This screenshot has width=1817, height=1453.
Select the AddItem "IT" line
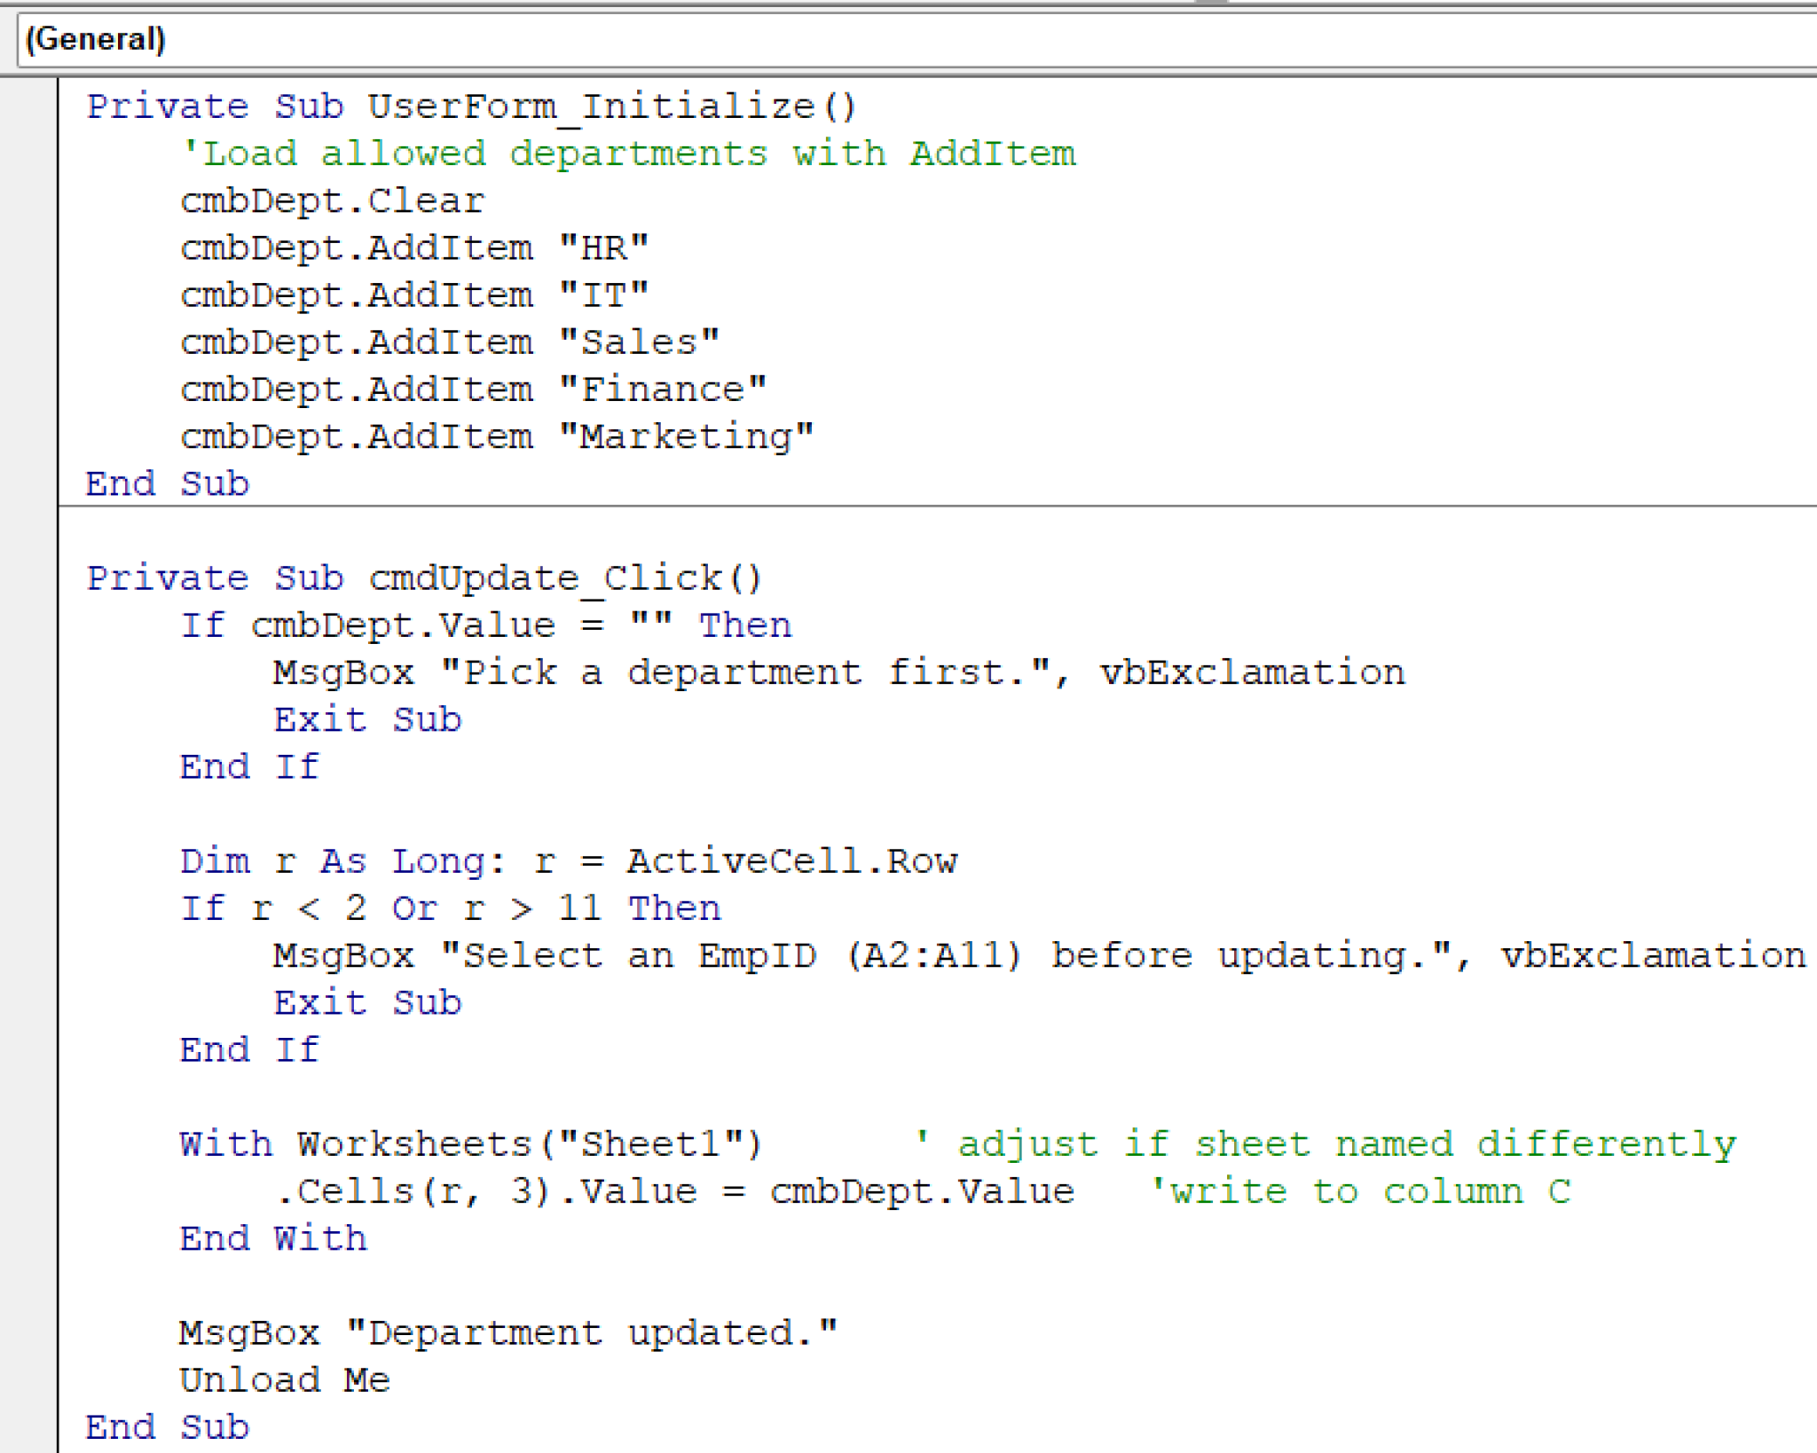(x=413, y=294)
